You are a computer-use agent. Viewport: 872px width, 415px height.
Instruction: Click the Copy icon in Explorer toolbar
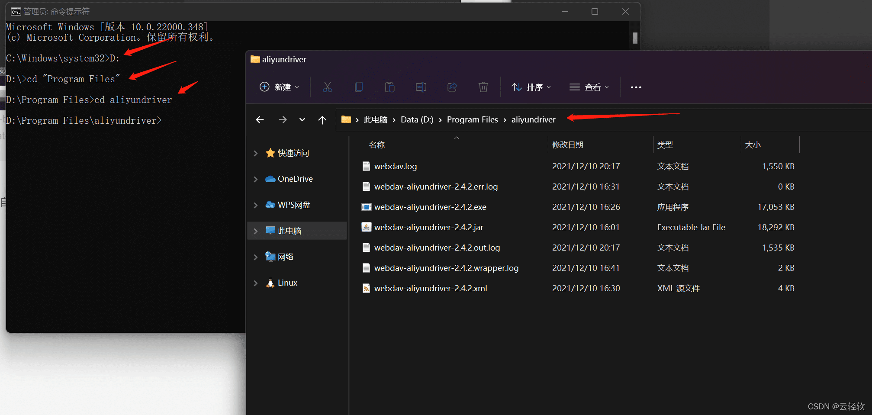[358, 87]
